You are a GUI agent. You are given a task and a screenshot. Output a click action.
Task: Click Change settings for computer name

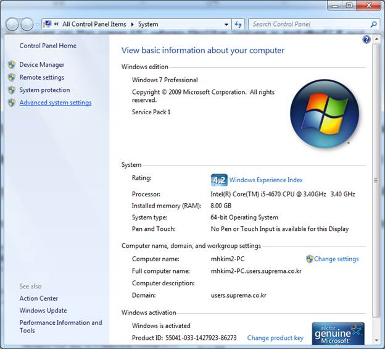[x=336, y=259]
